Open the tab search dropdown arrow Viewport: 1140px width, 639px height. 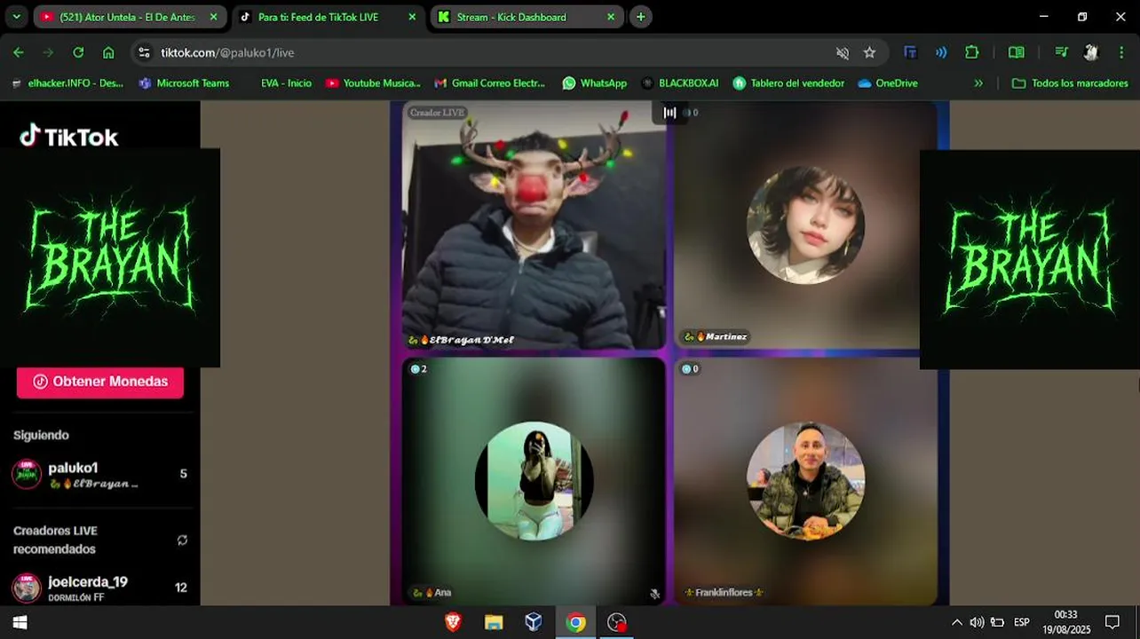(x=16, y=17)
